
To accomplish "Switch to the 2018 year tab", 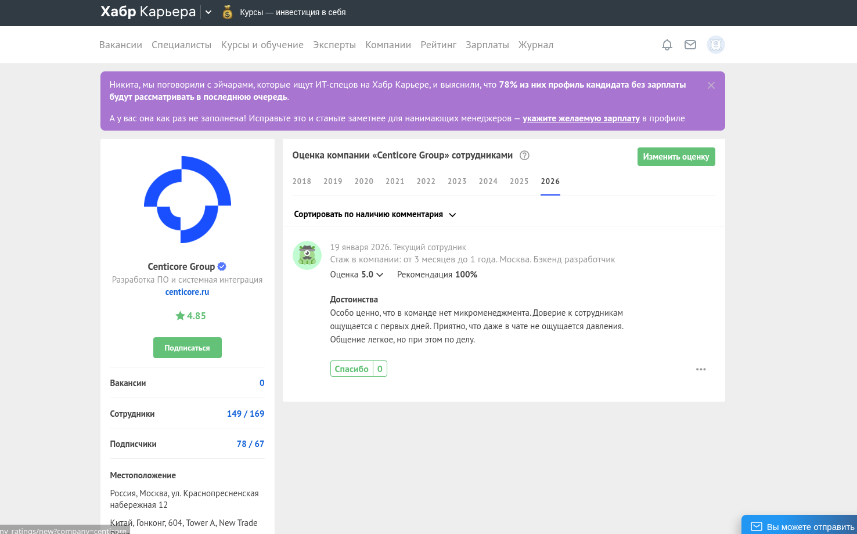I will (x=302, y=182).
